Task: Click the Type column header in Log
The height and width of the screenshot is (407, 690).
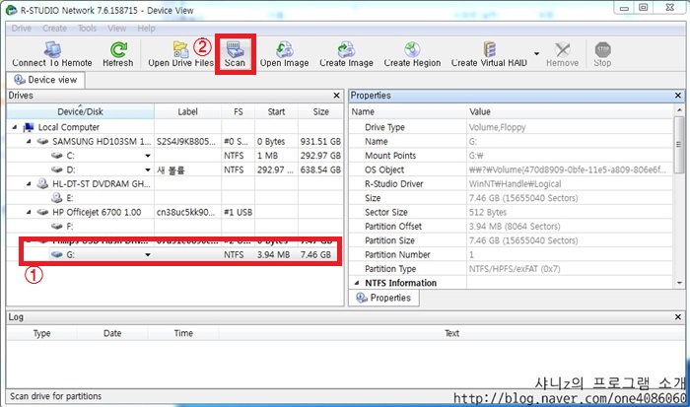Action: point(41,333)
